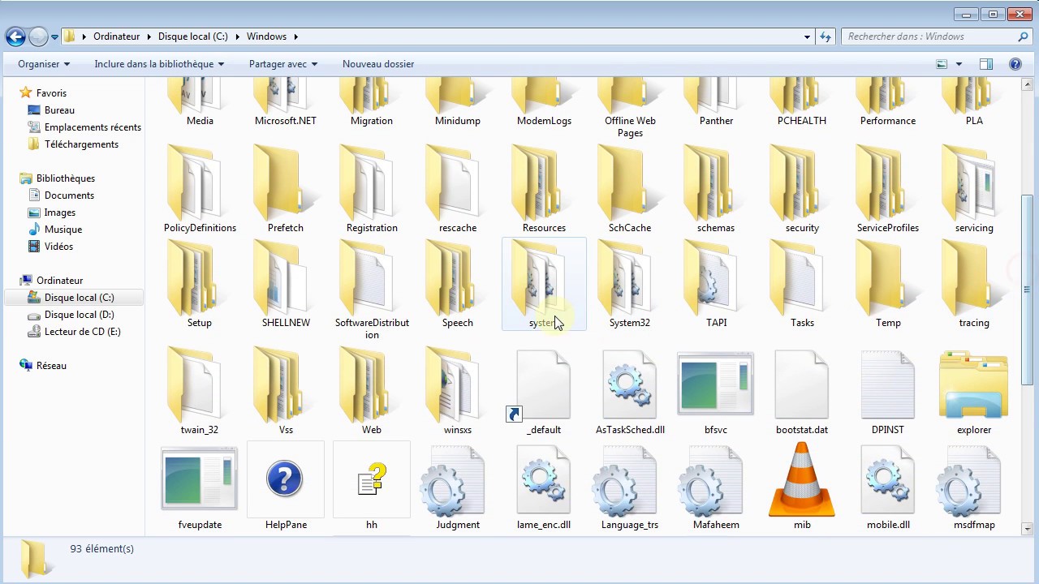Screen dimensions: 1039x584
Task: Expand the address bar history dropdown
Action: (807, 36)
